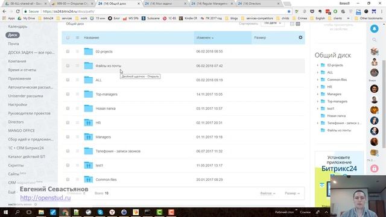The image size is (386, 217).
Task: Click the shared Managers folder icon
Action: click(89, 137)
